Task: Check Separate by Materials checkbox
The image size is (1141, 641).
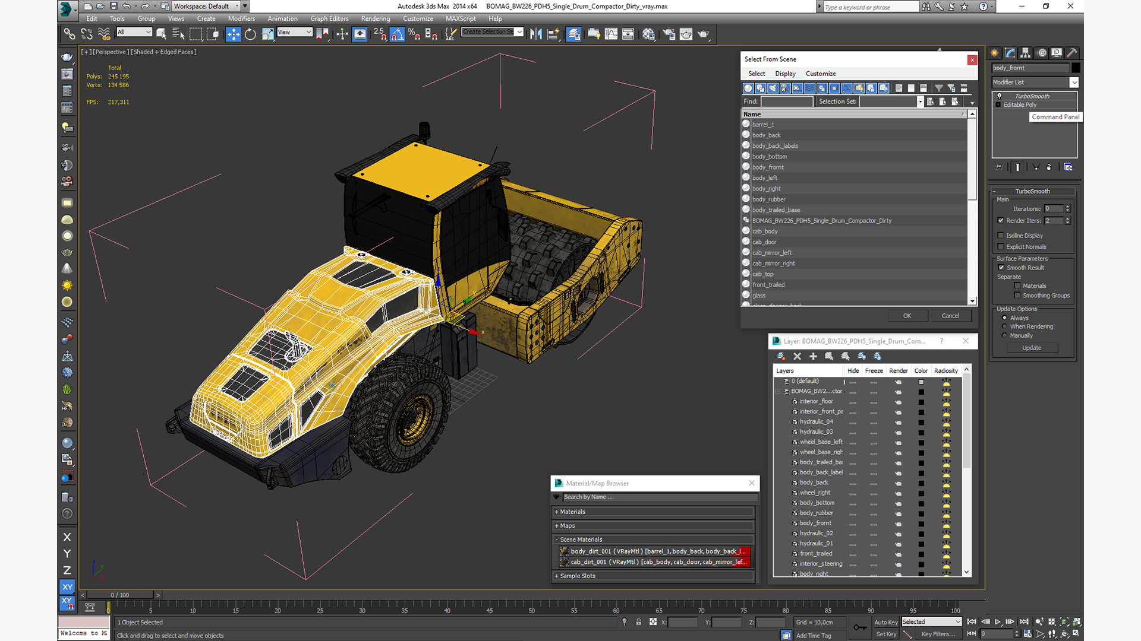Action: (1017, 286)
